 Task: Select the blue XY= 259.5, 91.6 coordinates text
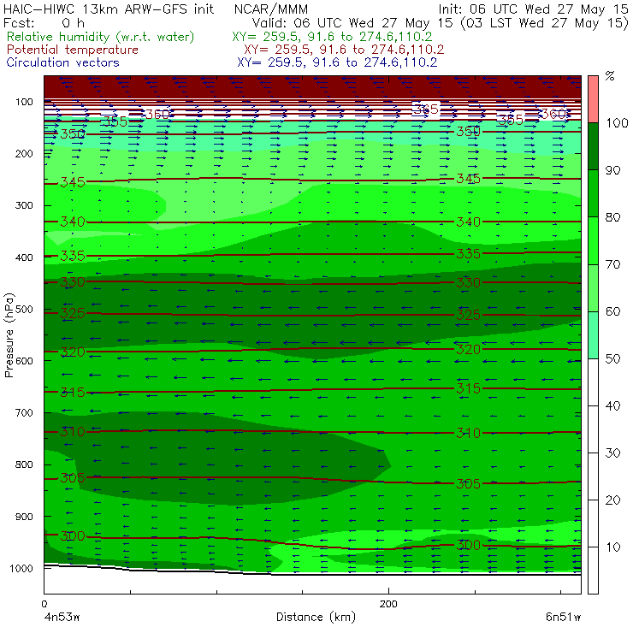click(337, 62)
